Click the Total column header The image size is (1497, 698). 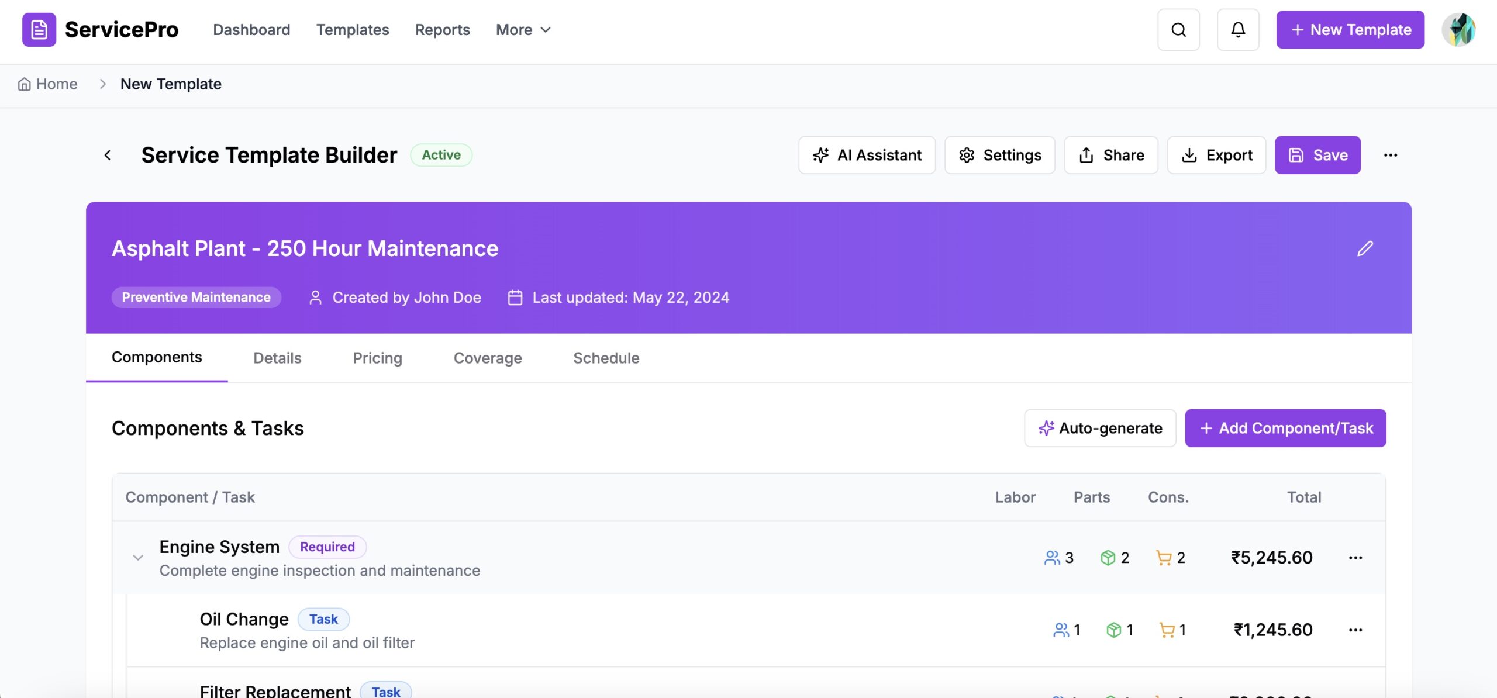coord(1304,497)
